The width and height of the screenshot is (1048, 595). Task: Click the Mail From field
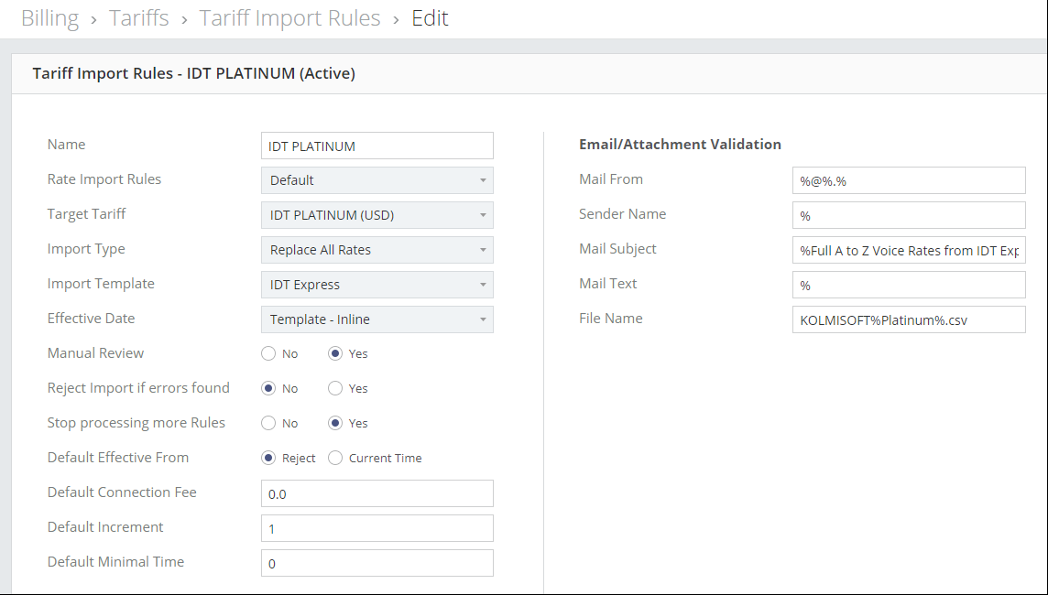click(x=909, y=180)
